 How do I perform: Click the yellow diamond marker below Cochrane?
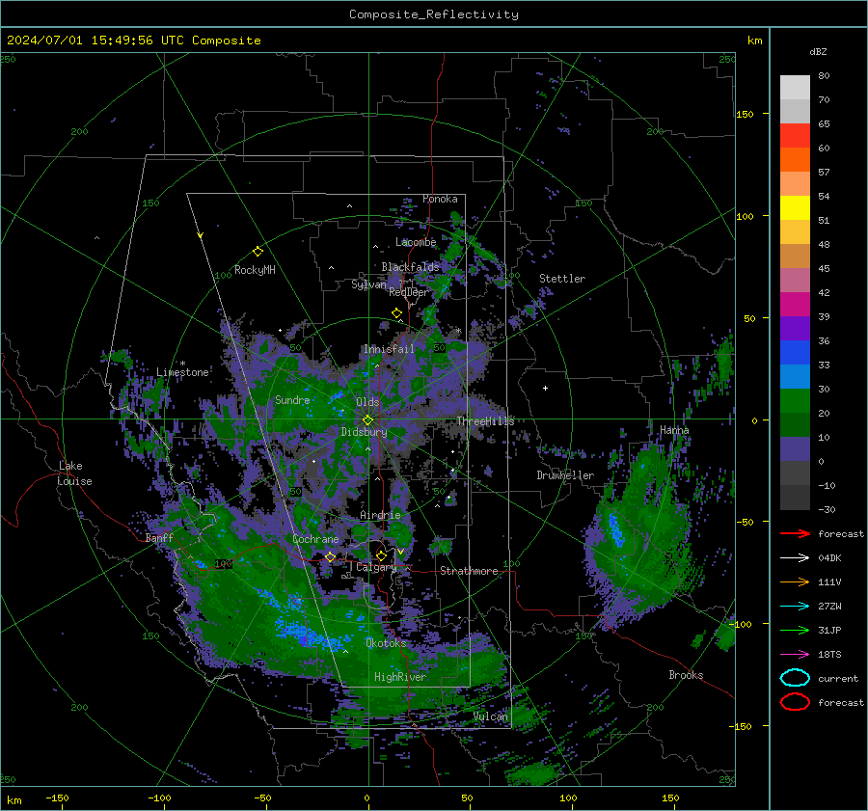331,556
